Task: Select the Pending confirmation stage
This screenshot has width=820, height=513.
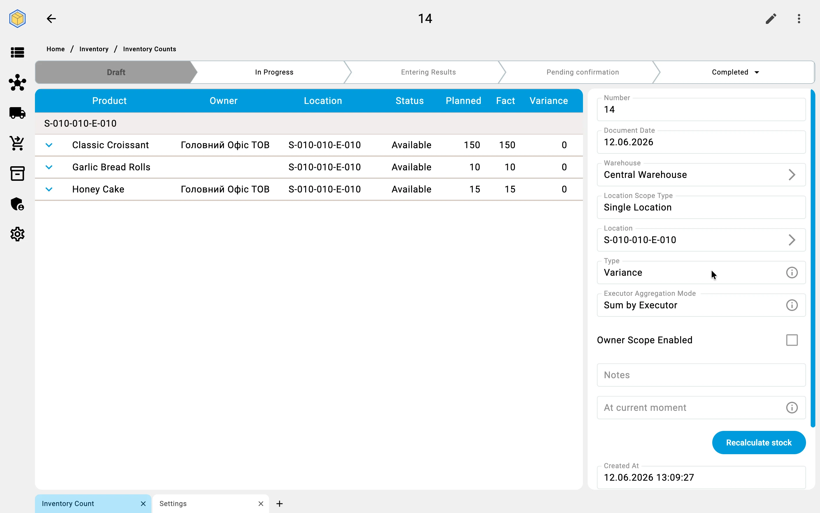Action: coord(582,72)
